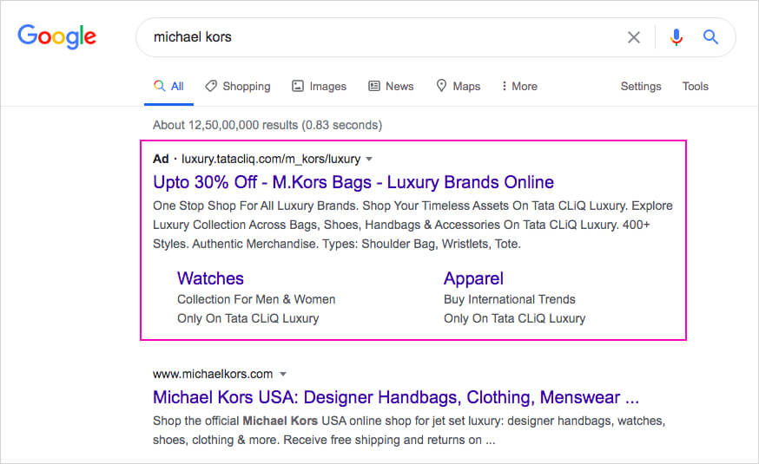
Task: Click the About 12,50,00,000 results text
Action: click(x=267, y=125)
